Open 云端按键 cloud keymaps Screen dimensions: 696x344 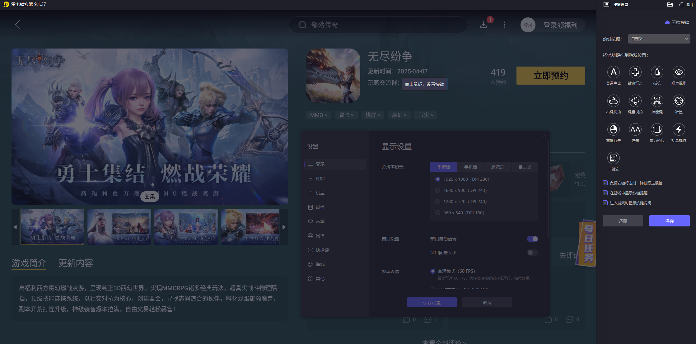(677, 22)
